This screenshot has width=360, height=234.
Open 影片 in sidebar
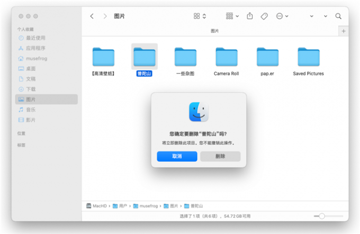[47, 120]
